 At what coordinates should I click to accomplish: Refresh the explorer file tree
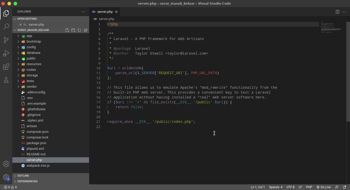[x=79, y=30]
